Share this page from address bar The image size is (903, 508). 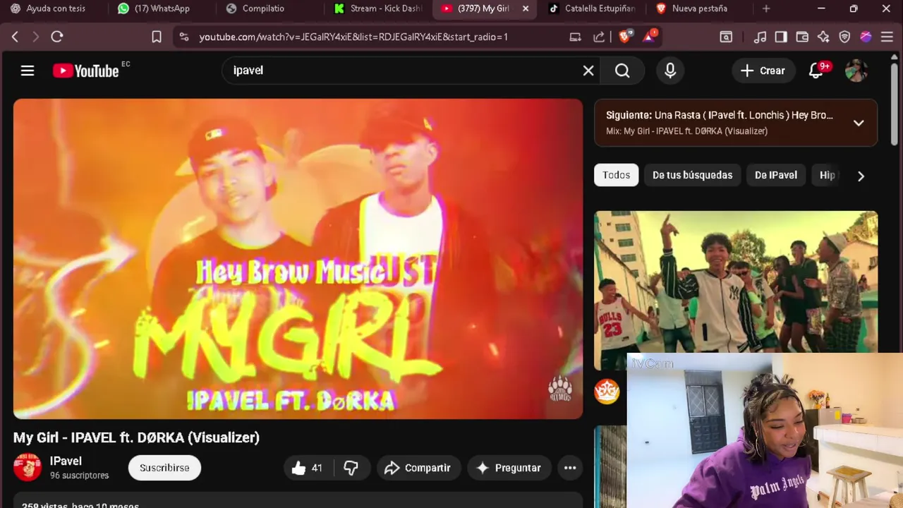[x=599, y=37]
